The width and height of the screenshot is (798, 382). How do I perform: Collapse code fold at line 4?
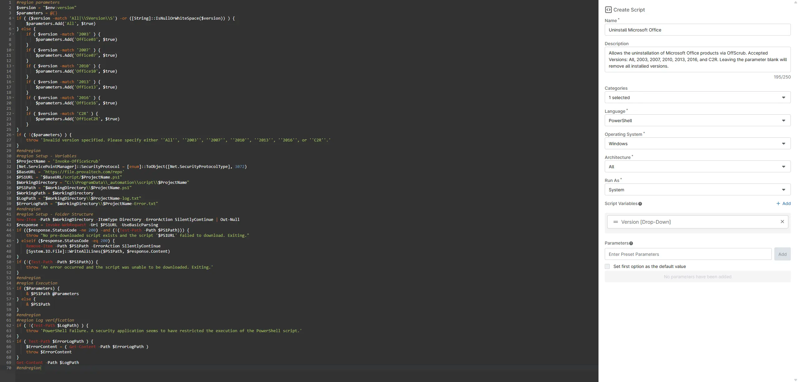tap(13, 18)
